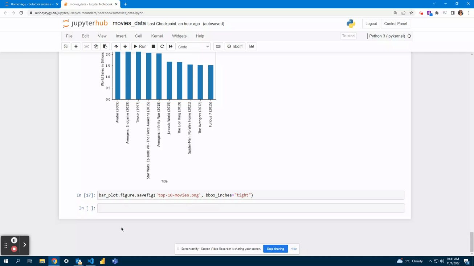This screenshot has width=474, height=266.
Task: Expand the tab search dropdown arrow
Action: [x=434, y=4]
